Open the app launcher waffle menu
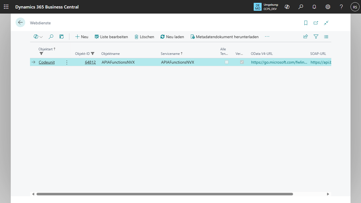 6,7
